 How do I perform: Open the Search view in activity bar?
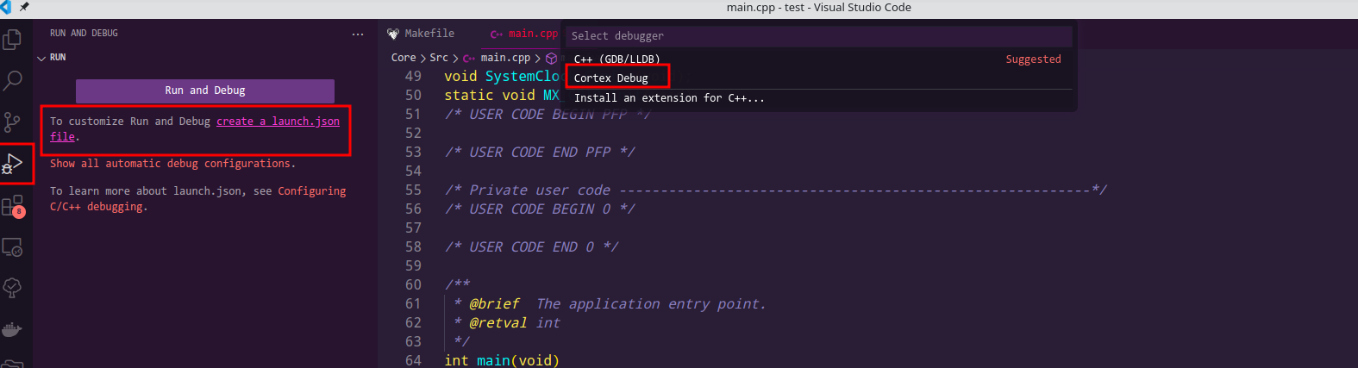coord(13,81)
